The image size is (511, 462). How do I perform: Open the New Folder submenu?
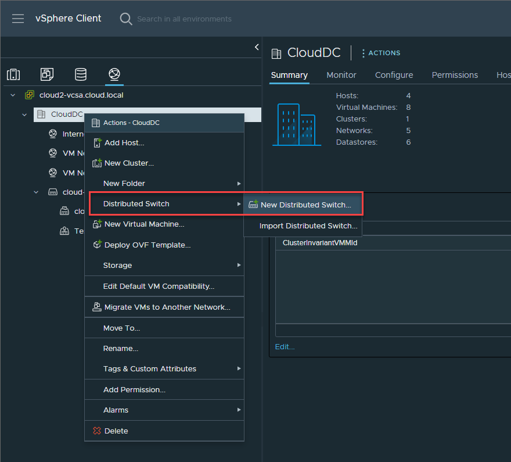pyautogui.click(x=164, y=183)
